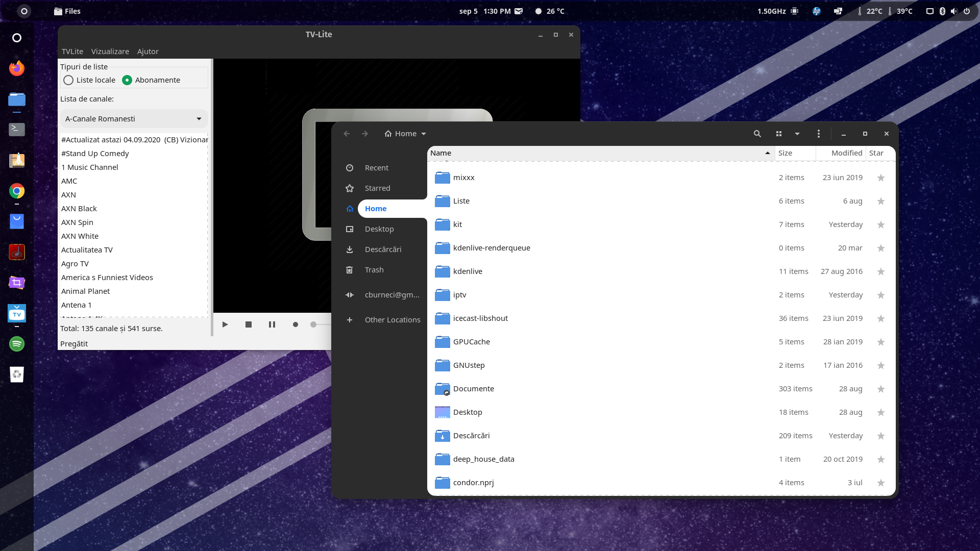
Task: Select the Descărcări folder icon in file list
Action: pyautogui.click(x=442, y=436)
